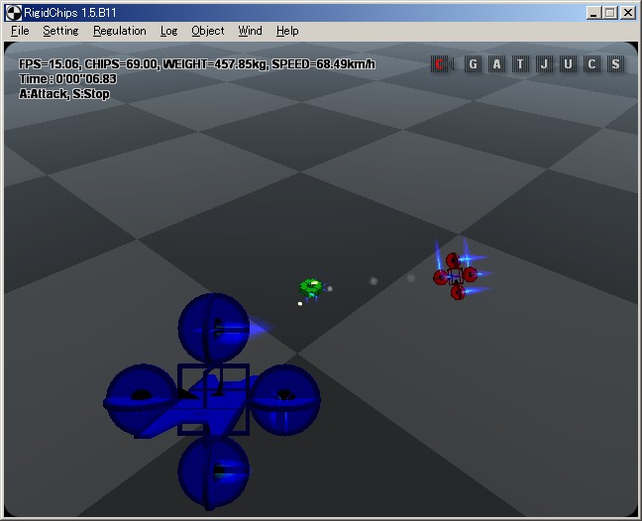The width and height of the screenshot is (642, 521).
Task: Close the RigidChips window
Action: (x=628, y=13)
